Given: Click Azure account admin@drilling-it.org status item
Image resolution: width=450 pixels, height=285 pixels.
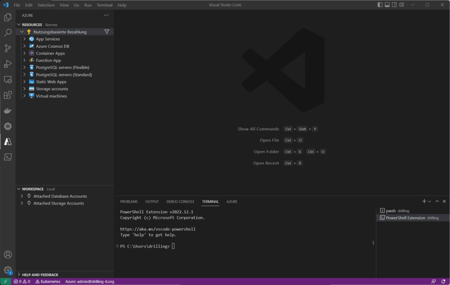Looking at the screenshot, I should tap(90, 281).
